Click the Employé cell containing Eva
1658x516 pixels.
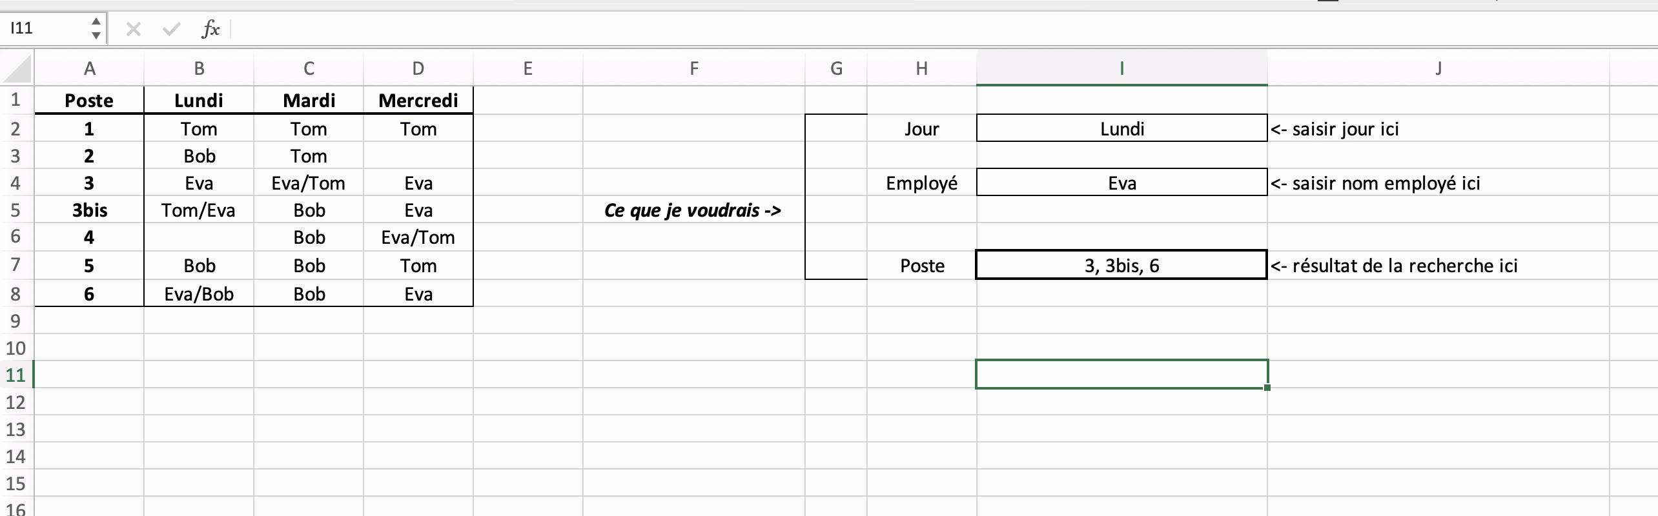point(1121,183)
